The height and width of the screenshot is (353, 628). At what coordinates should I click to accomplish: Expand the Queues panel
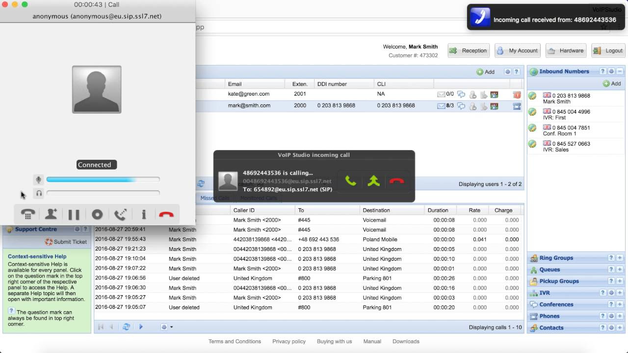click(620, 270)
